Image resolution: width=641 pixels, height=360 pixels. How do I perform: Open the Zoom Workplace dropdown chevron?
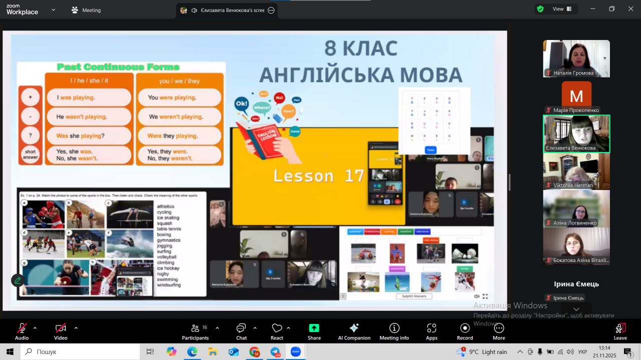click(53, 9)
